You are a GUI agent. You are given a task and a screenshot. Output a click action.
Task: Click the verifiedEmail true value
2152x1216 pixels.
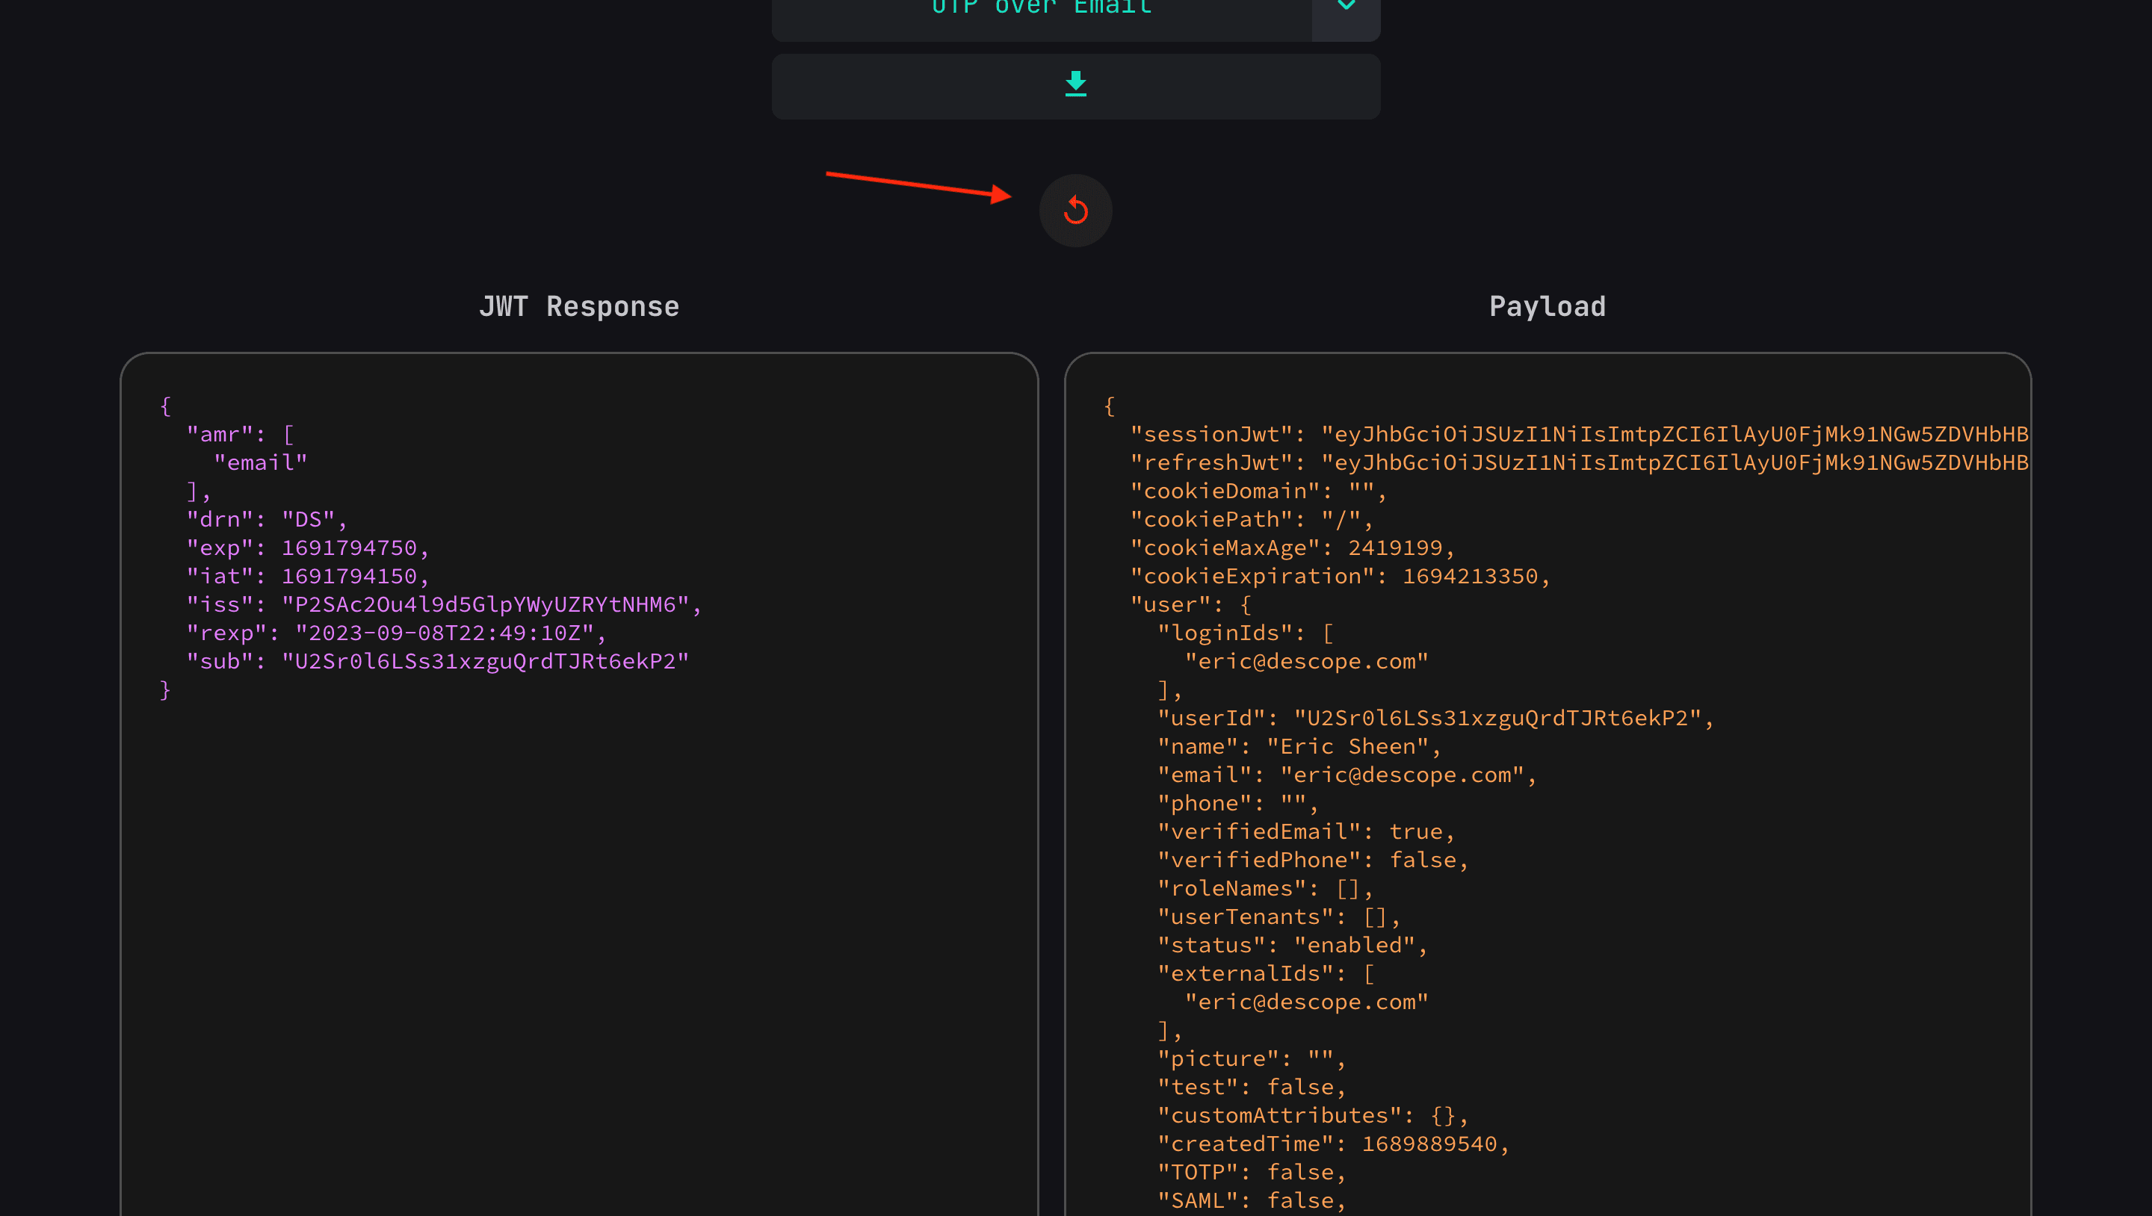pos(1415,832)
